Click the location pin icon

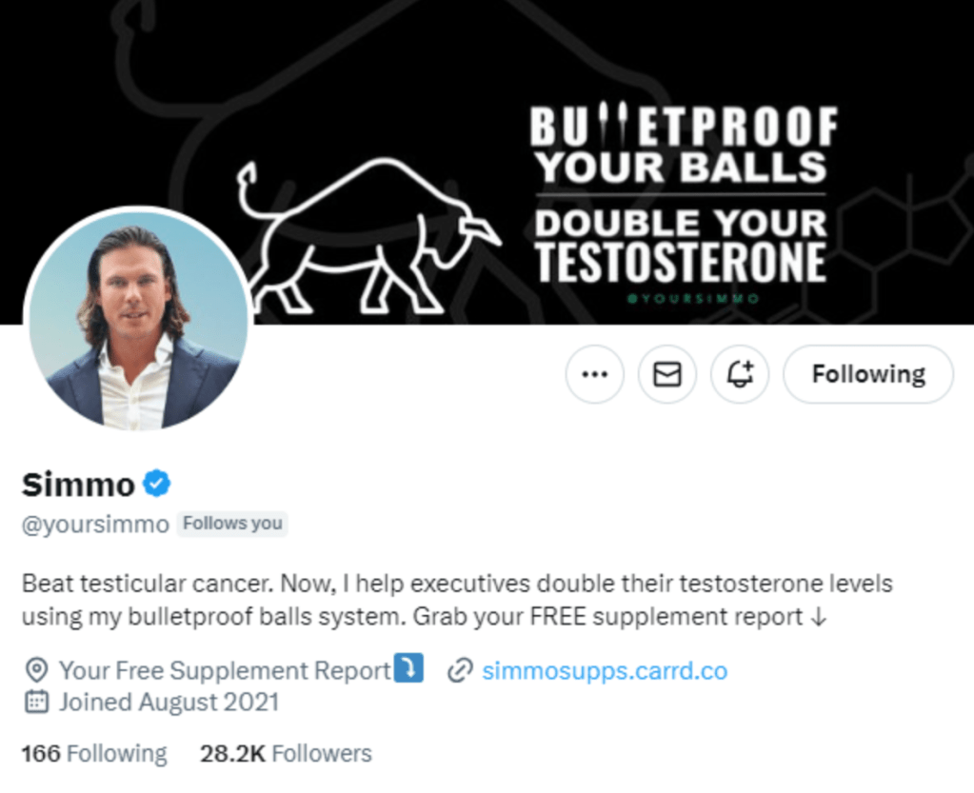click(36, 670)
